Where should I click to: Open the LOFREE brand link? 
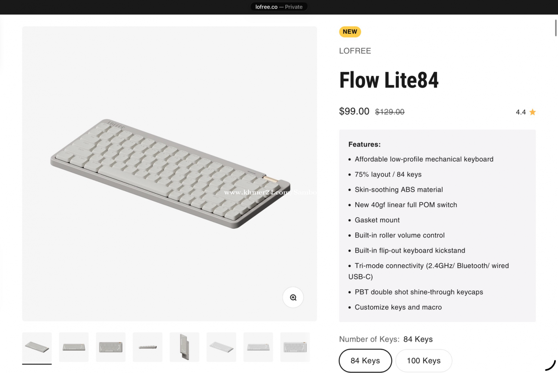tap(355, 51)
